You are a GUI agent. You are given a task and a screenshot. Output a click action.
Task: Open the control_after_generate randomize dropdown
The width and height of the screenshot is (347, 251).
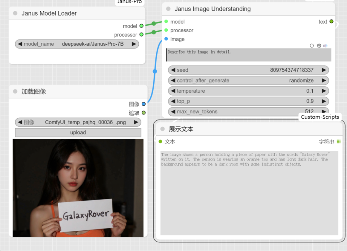click(248, 80)
